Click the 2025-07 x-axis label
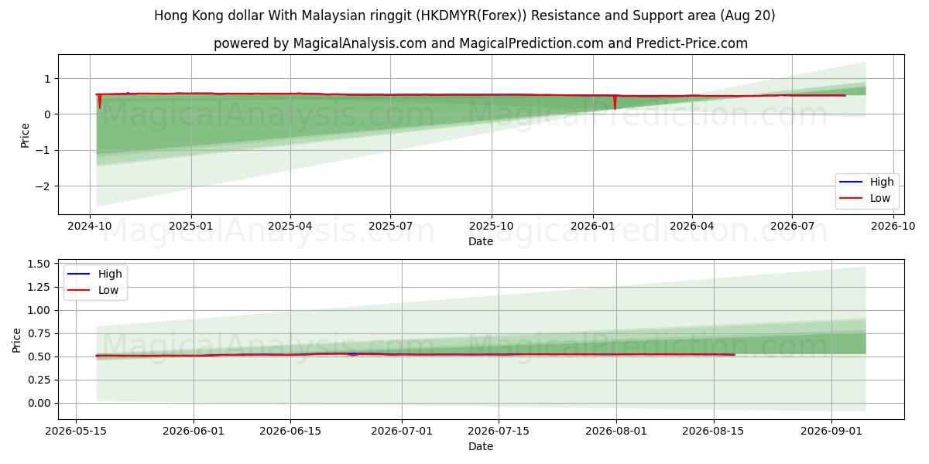929x464 pixels. [x=389, y=226]
